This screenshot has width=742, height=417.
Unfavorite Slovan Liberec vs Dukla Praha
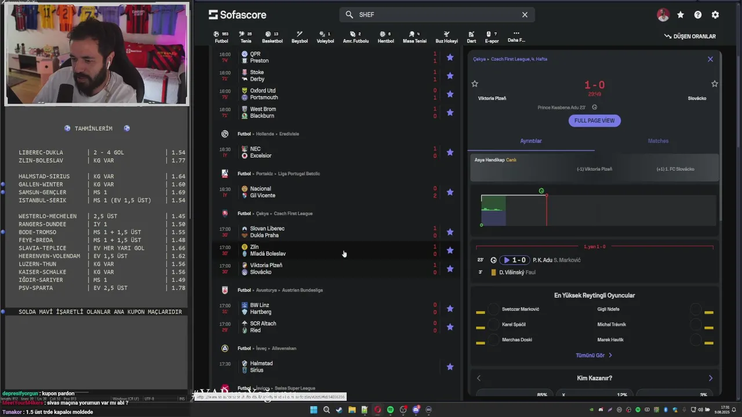(x=450, y=232)
